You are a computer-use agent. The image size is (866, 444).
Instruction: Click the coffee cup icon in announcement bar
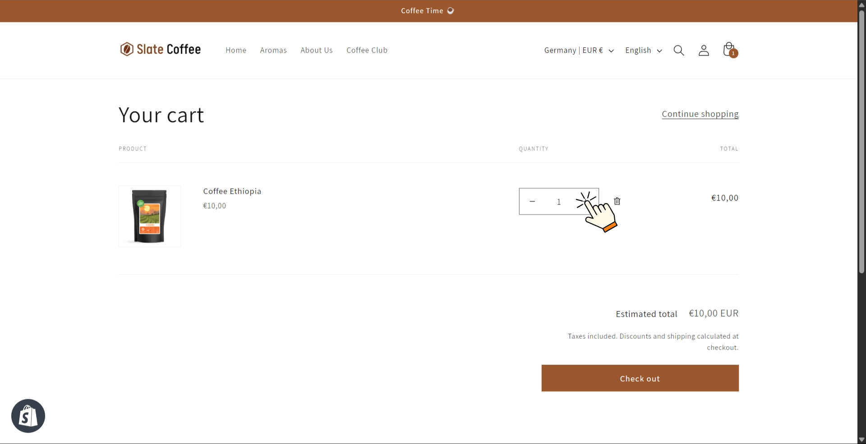pyautogui.click(x=450, y=10)
